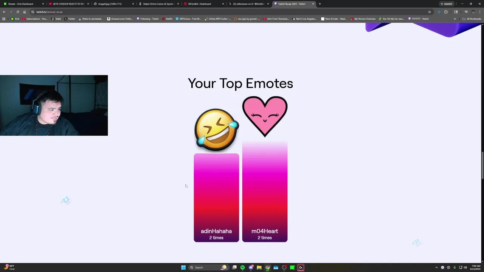The image size is (484, 272).
Task: Click the Your Top Emotes heading
Action: 240,83
